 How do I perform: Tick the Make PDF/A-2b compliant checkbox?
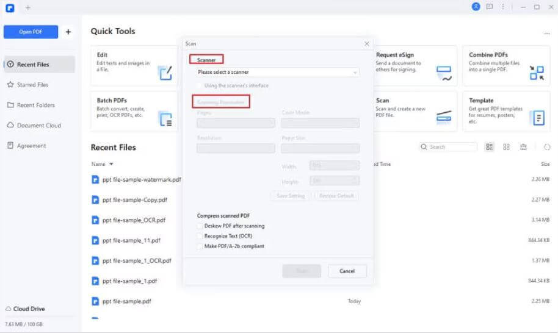[x=200, y=246]
